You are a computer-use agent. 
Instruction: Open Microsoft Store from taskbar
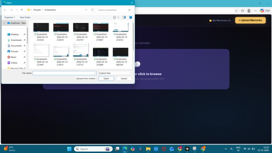(x=140, y=149)
